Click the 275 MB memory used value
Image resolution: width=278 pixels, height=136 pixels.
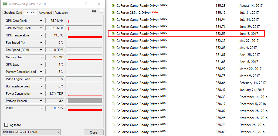[54, 57]
